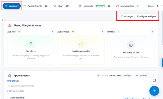Select the Microneedling previous visit
The image size is (163, 99).
point(17,98)
